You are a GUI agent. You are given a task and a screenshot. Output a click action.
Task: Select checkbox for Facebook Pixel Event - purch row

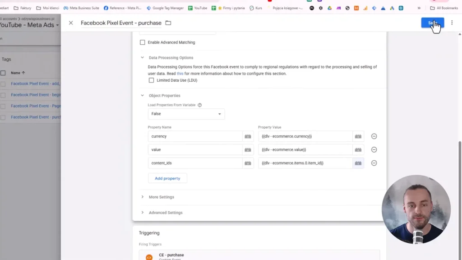[x=3, y=117]
